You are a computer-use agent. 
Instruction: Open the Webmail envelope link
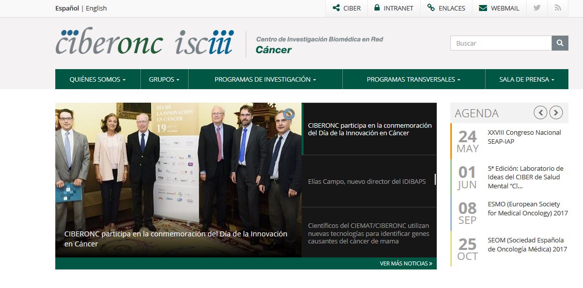(499, 8)
